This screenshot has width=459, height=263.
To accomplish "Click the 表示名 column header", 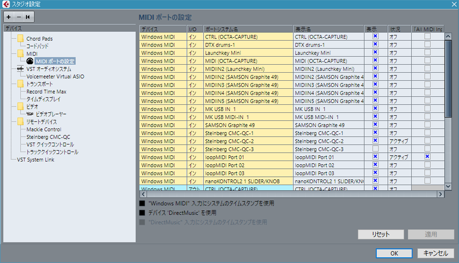I will pyautogui.click(x=329, y=29).
